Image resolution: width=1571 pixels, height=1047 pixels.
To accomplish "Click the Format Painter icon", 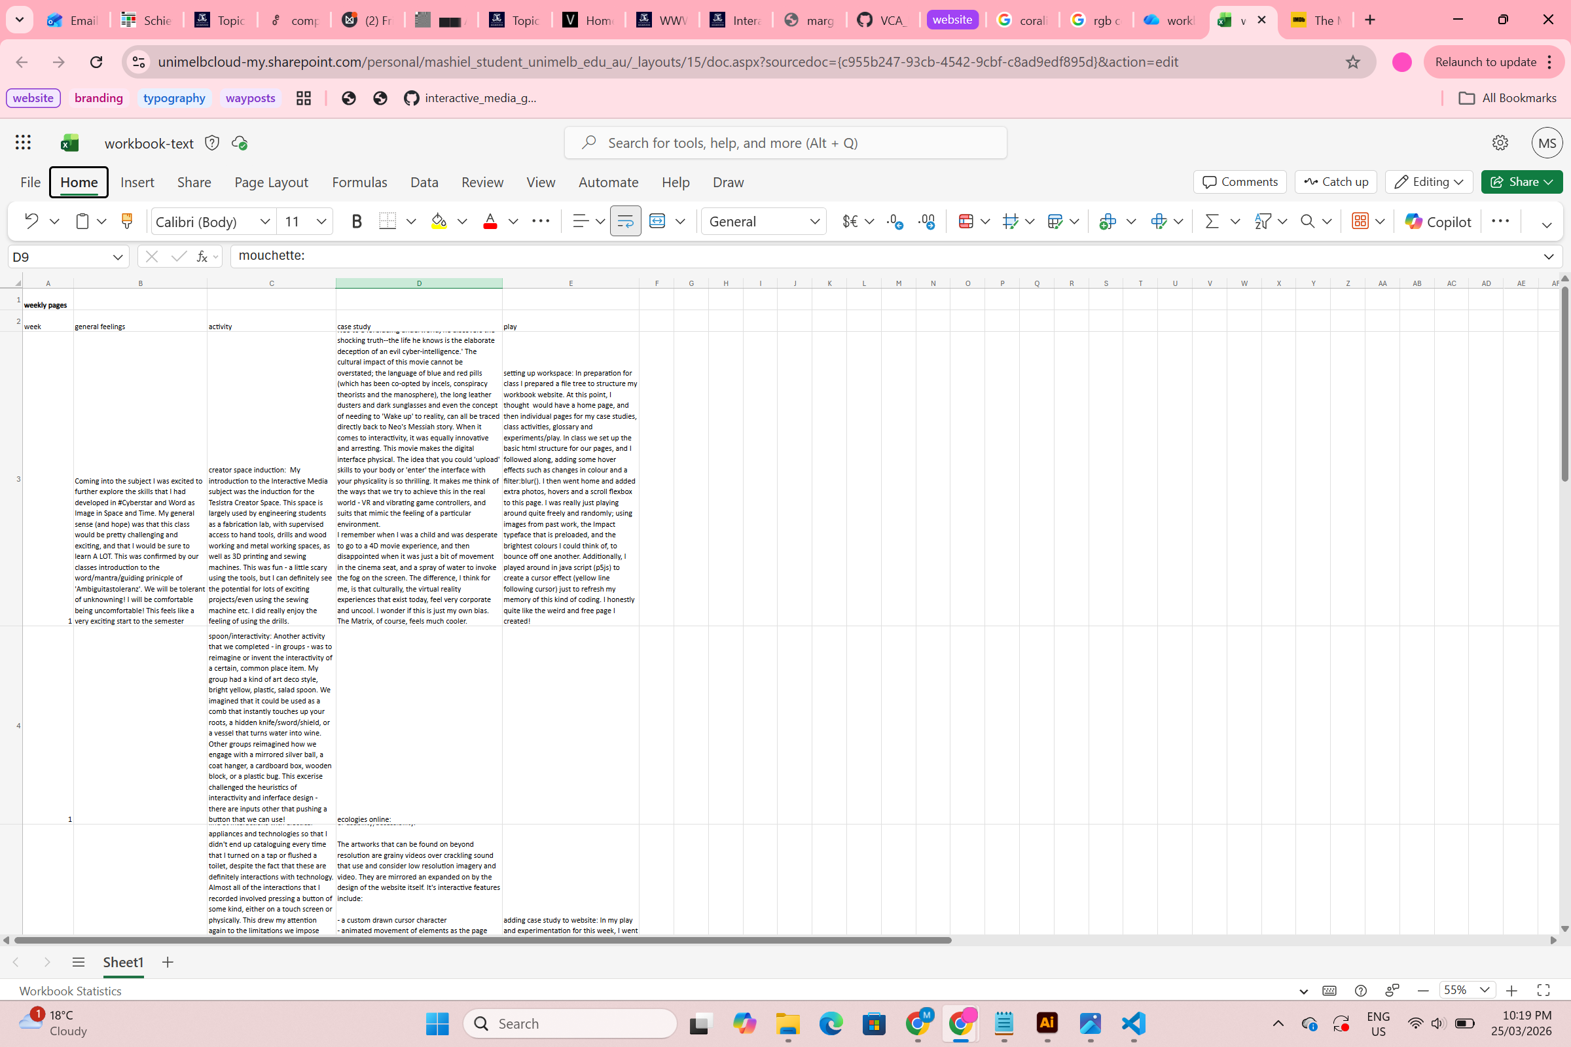I will click(126, 221).
